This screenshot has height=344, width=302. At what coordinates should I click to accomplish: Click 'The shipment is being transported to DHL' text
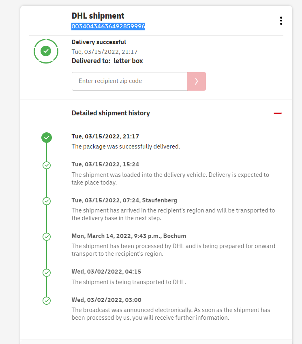[x=129, y=282]
